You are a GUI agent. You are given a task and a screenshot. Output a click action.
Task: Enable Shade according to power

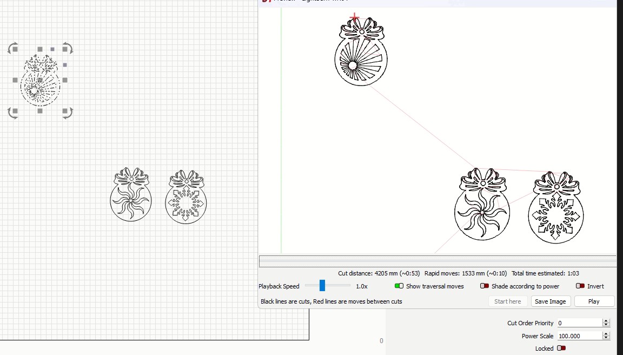485,286
